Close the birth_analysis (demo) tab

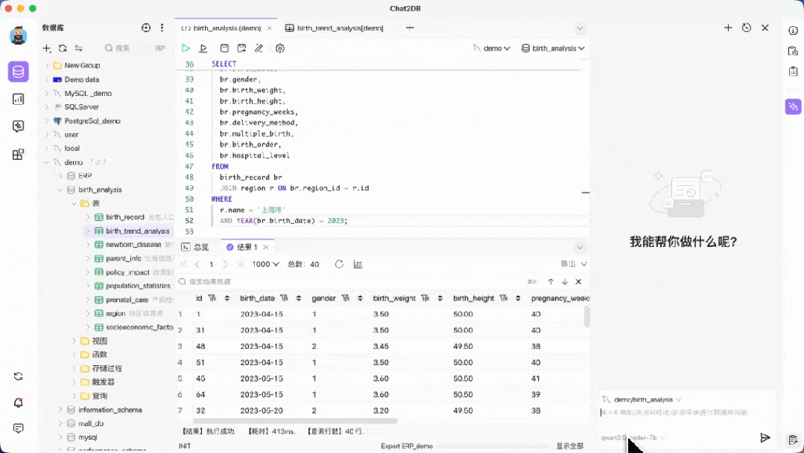pyautogui.click(x=270, y=28)
